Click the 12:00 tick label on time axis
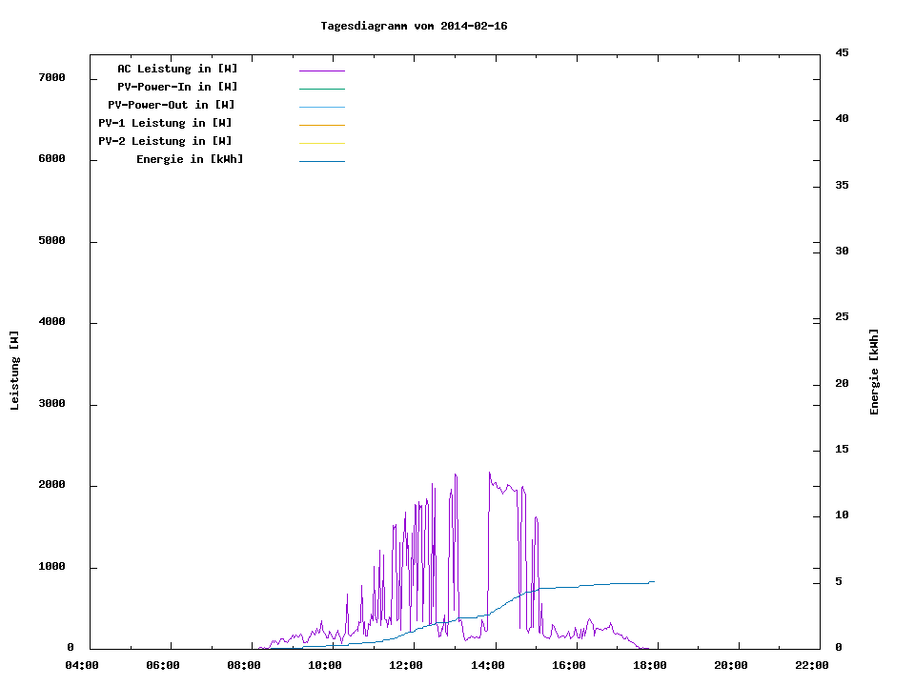 click(x=406, y=665)
